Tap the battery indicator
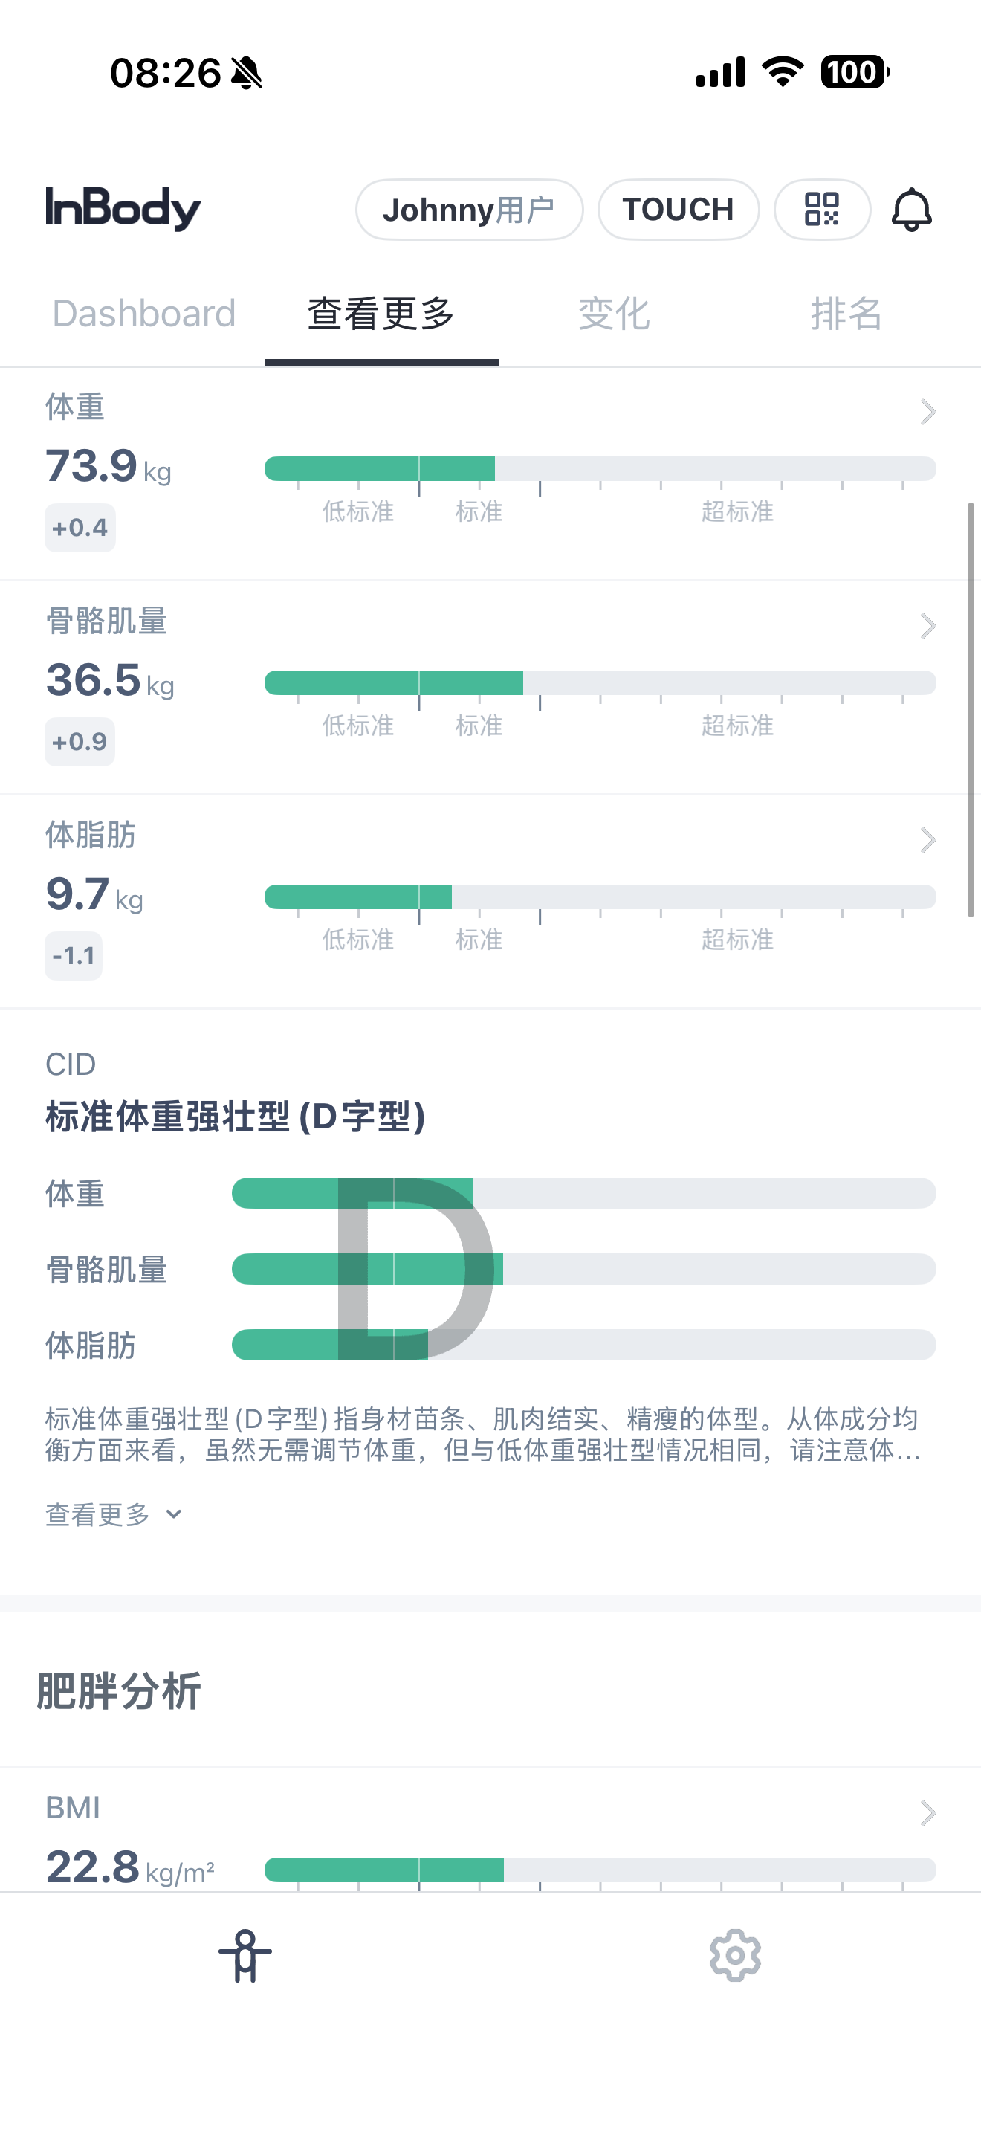981x2132 pixels. [x=855, y=72]
